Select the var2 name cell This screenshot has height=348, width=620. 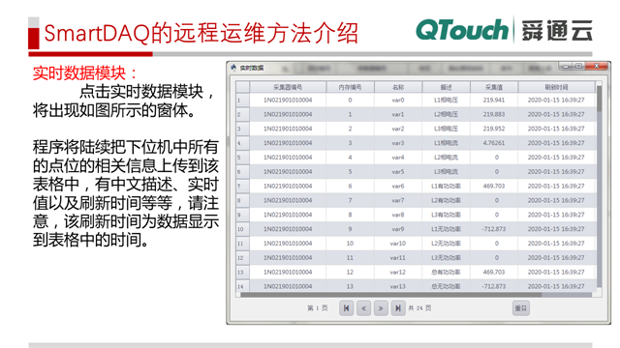click(398, 129)
